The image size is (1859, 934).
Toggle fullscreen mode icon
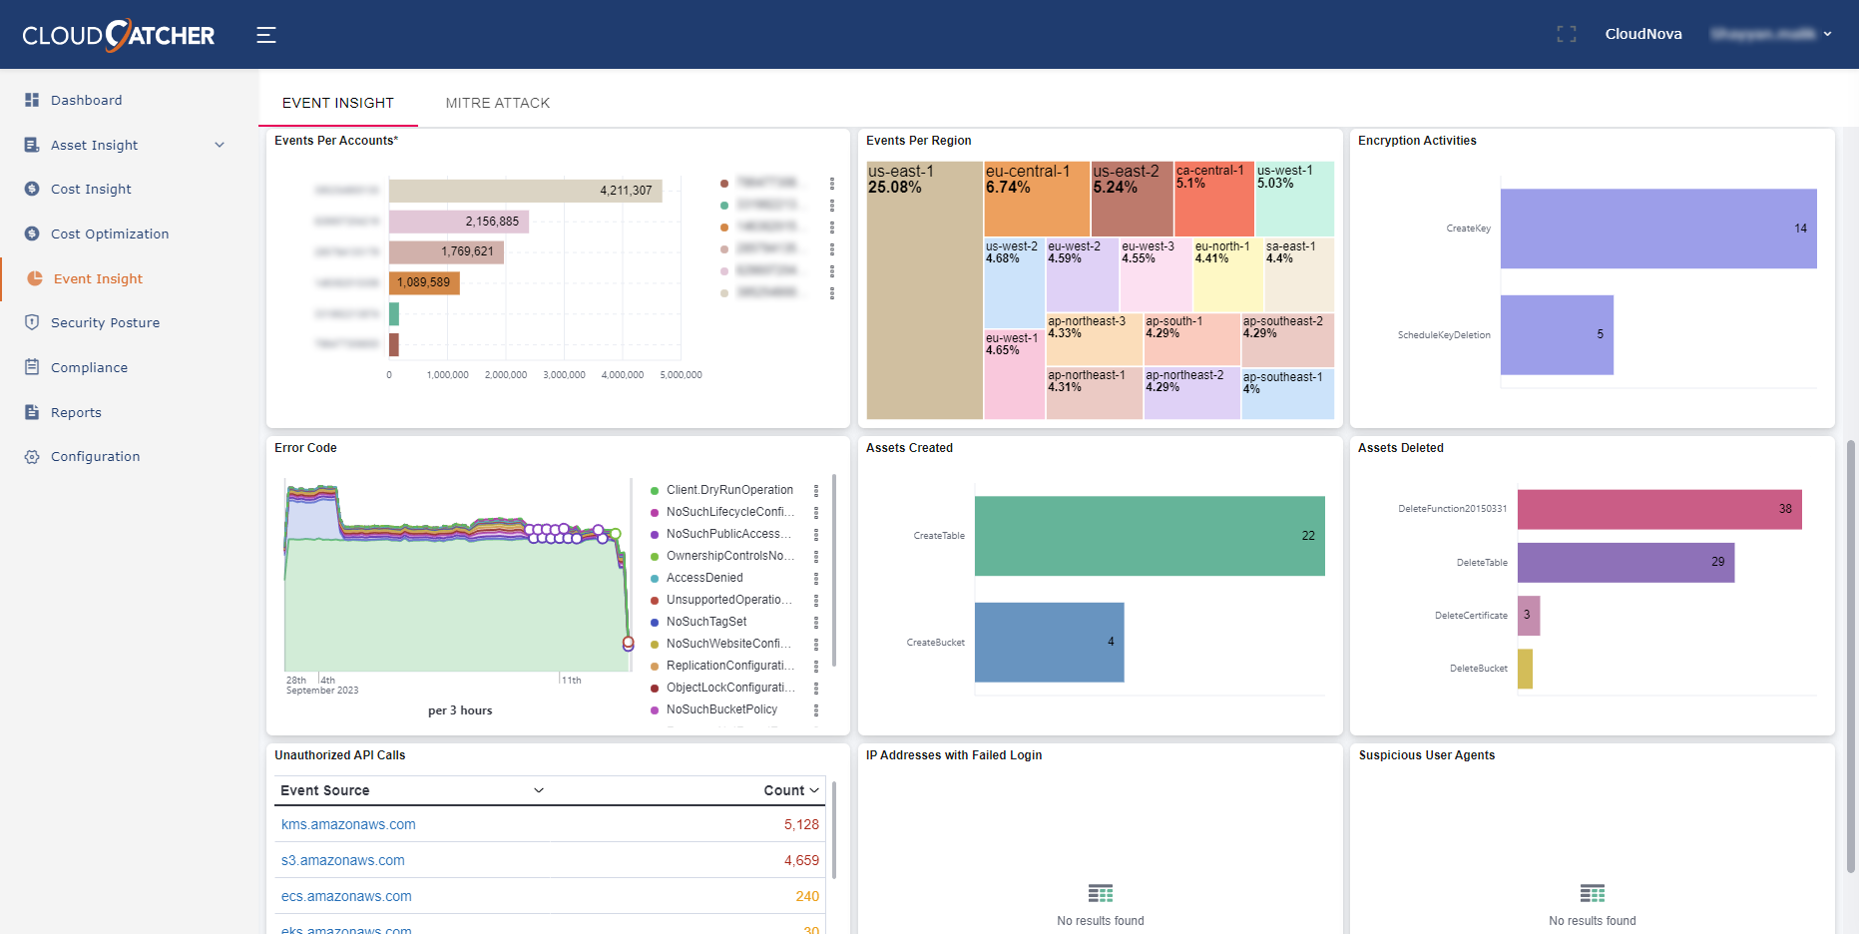click(x=1567, y=34)
